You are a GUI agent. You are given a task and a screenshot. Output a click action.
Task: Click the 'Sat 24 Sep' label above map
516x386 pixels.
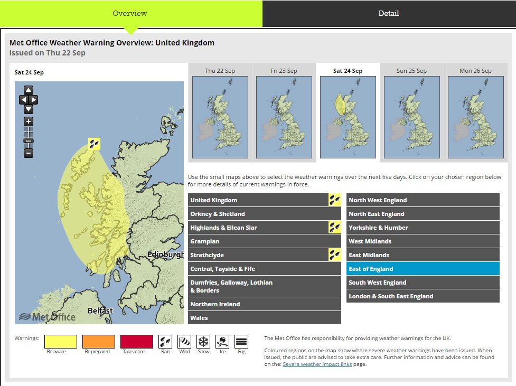tap(29, 72)
